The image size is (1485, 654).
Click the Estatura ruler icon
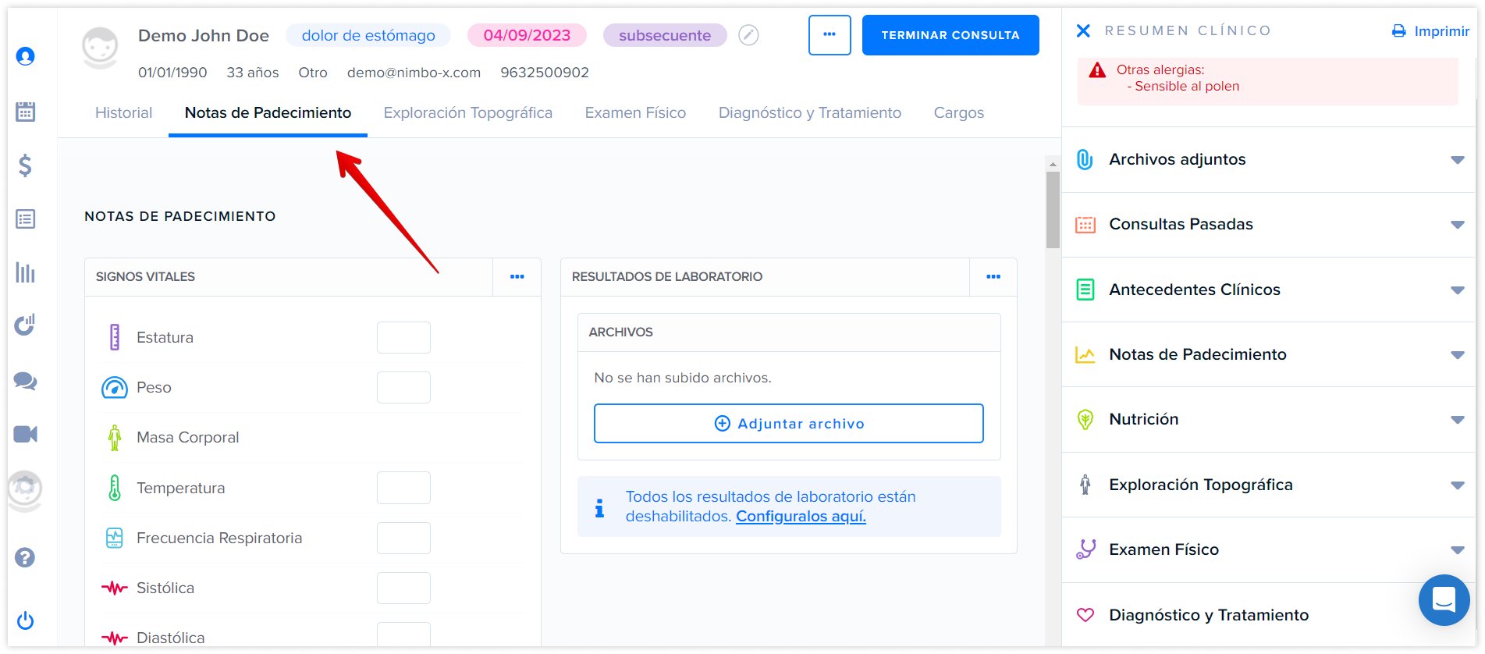[x=115, y=337]
